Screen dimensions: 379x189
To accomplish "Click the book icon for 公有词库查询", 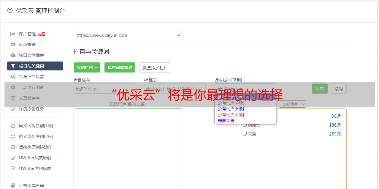I will click(13, 185).
